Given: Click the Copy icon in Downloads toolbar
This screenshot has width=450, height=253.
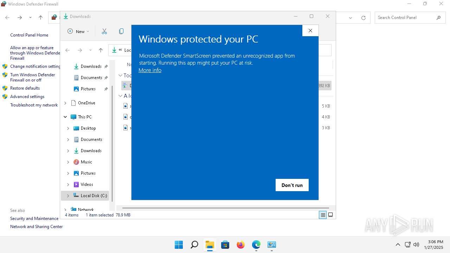Looking at the screenshot, I should pyautogui.click(x=121, y=31).
